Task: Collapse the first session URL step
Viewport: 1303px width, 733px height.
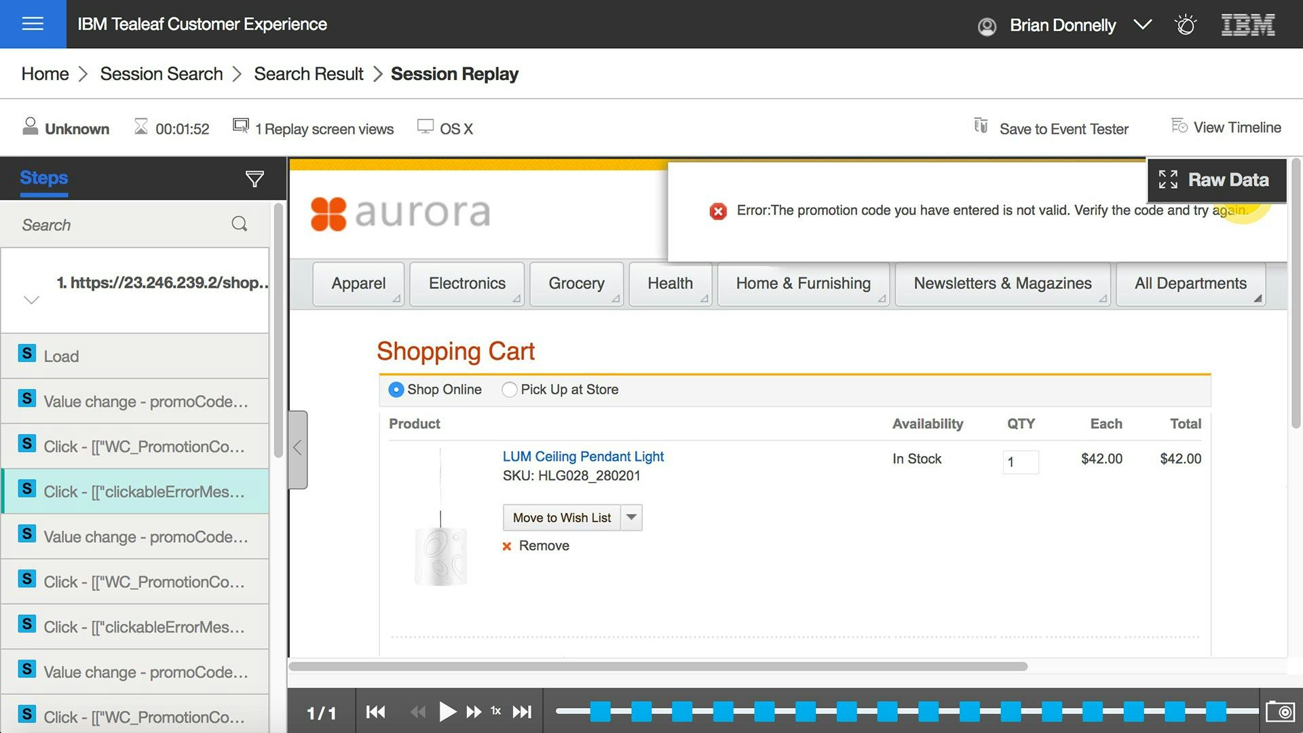Action: [31, 299]
